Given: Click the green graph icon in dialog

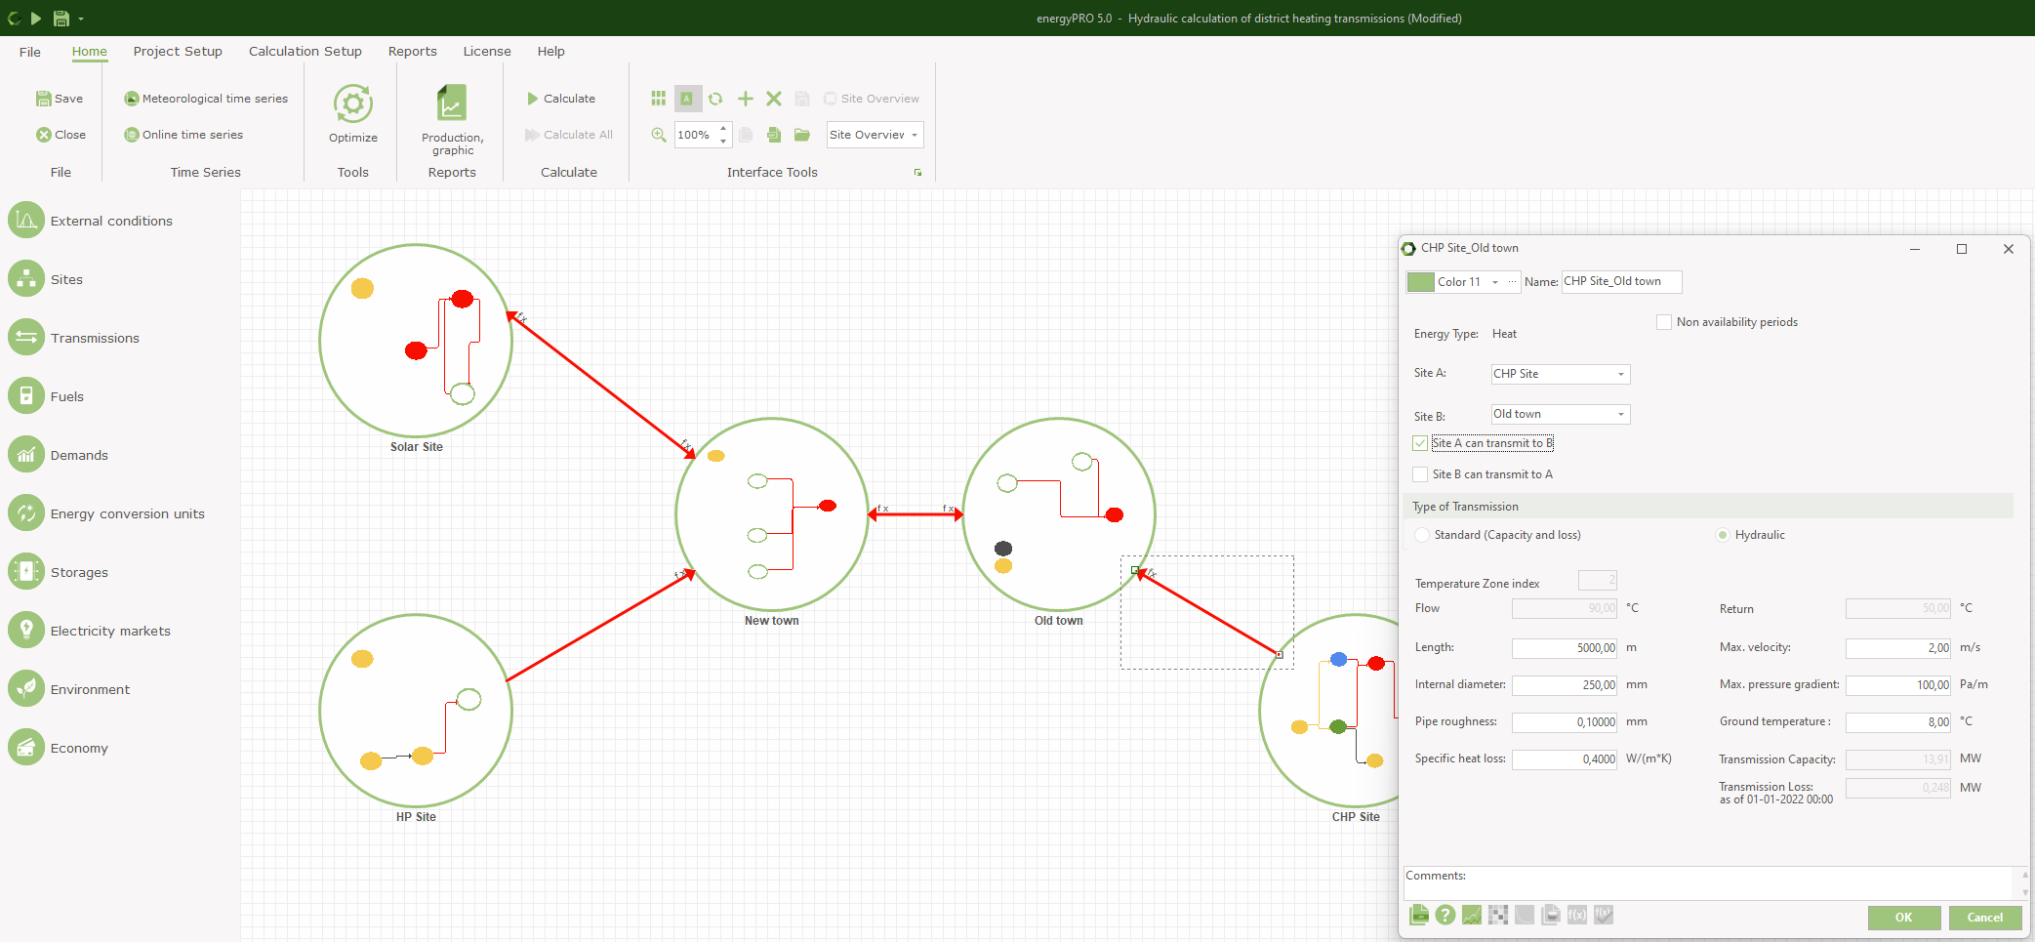Looking at the screenshot, I should coord(1472,915).
